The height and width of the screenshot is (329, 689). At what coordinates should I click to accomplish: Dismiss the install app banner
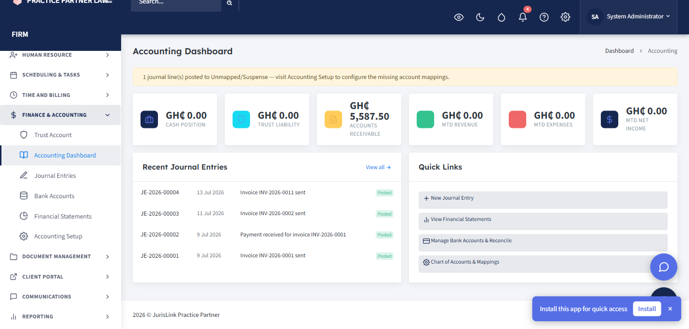(x=670, y=309)
